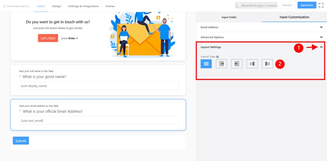The image size is (327, 161).
Task: Click the Let's Start button
Action: click(x=48, y=38)
